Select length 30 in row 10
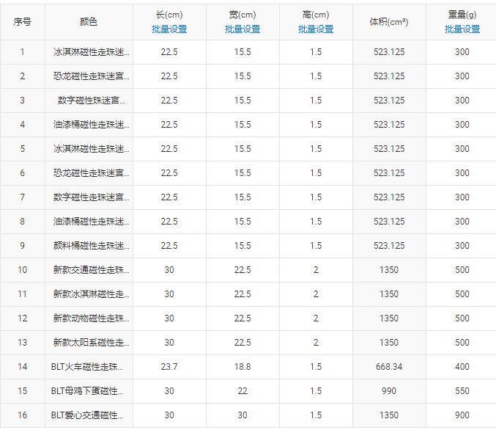The width and height of the screenshot is (496, 430). click(x=169, y=270)
